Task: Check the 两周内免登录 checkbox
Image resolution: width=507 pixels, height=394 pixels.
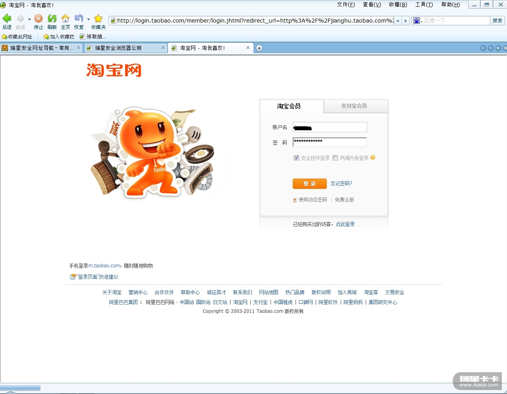Action: [335, 158]
